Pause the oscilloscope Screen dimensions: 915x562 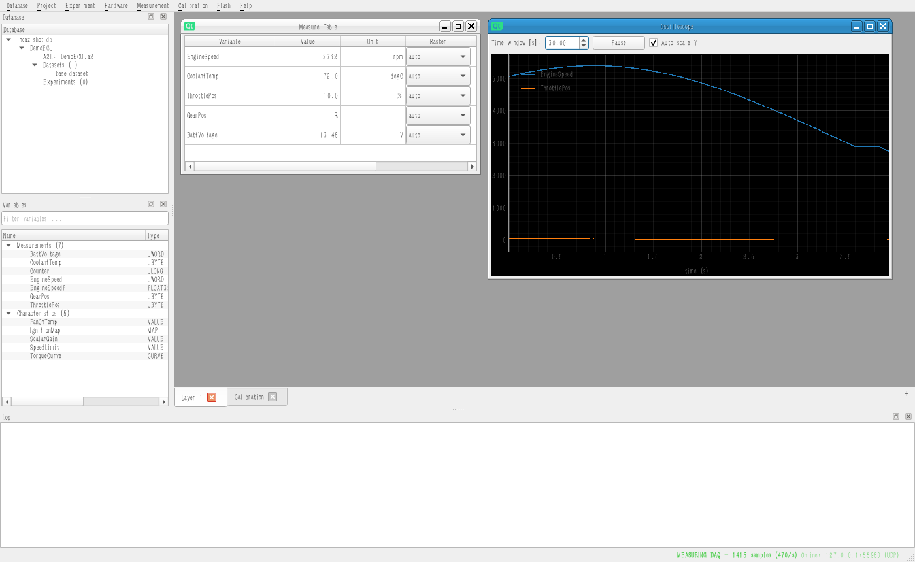click(x=618, y=43)
